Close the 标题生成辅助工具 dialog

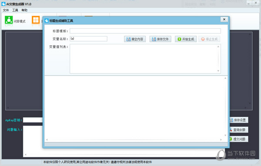point(224,20)
